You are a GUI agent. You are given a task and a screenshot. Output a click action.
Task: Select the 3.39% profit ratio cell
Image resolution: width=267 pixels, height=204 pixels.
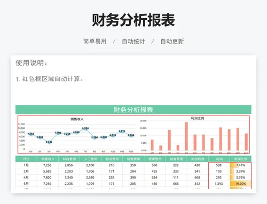[240, 172]
